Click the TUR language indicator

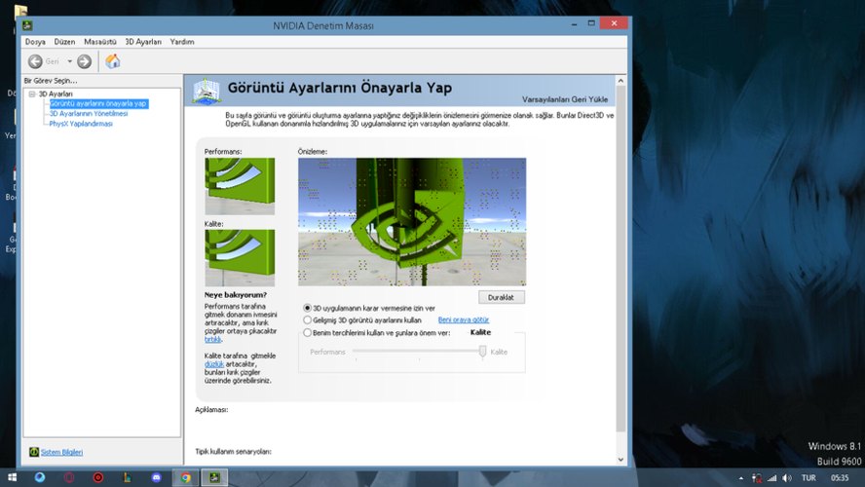pyautogui.click(x=809, y=478)
